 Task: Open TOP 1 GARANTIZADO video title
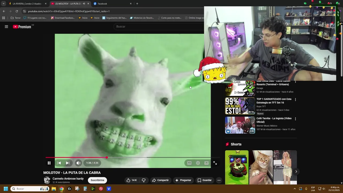[x=274, y=101]
